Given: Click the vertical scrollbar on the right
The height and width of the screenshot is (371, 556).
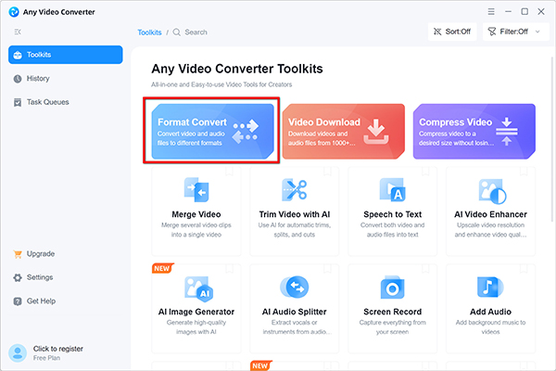Looking at the screenshot, I should point(552,139).
